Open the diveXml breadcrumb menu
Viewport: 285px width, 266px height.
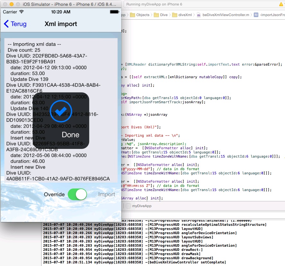(x=185, y=15)
